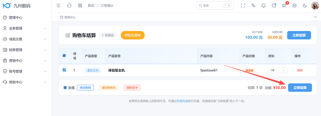
Task: Click the bottom 立即结算 button
Action: pos(300,88)
